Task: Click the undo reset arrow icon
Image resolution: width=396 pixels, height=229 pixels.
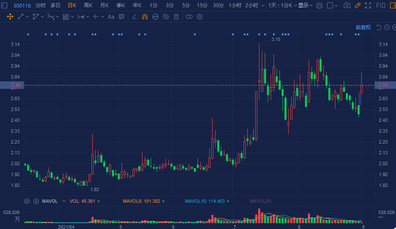Action: 378,27
